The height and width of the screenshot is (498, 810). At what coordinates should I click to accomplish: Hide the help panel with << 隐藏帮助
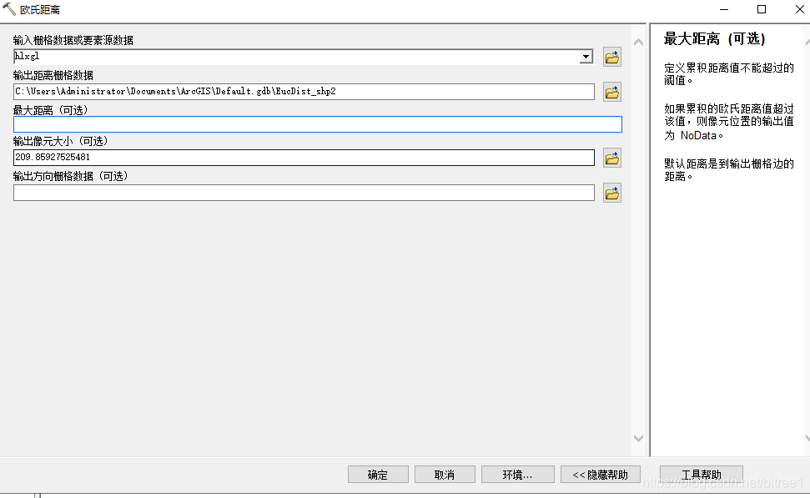point(601,475)
